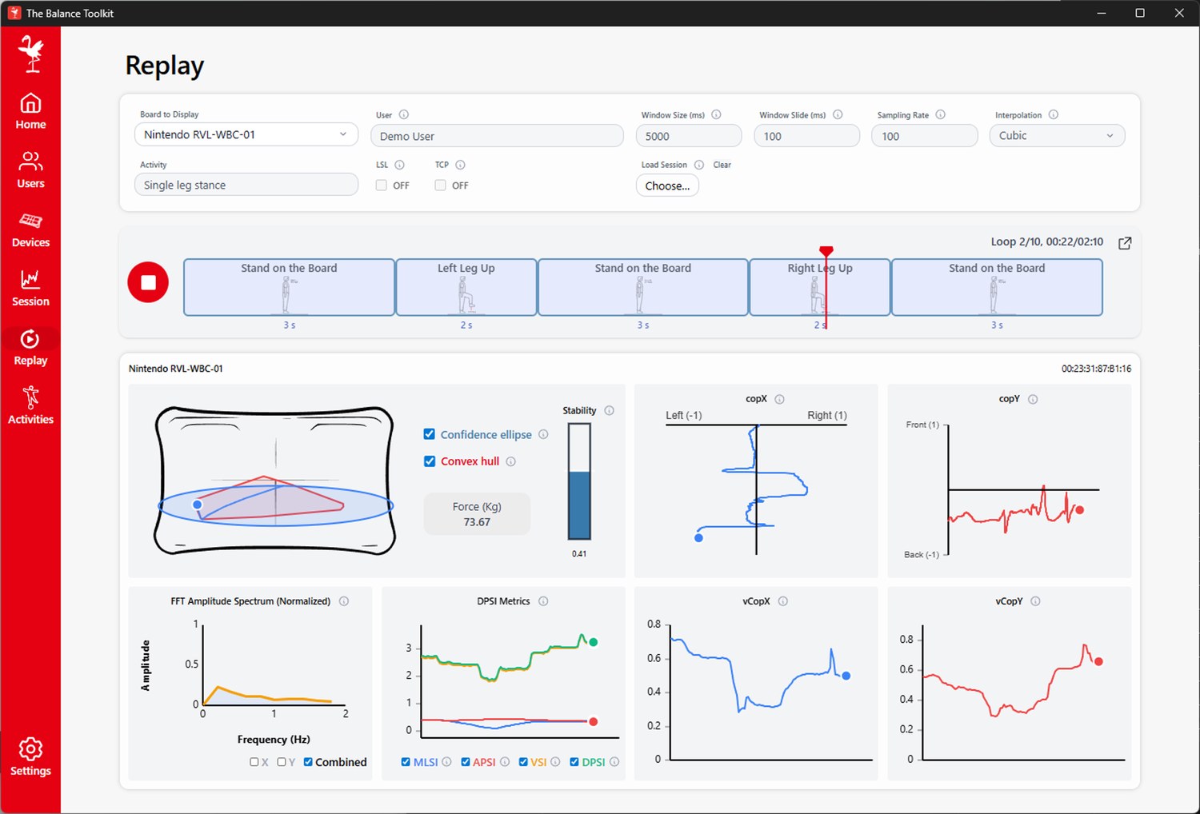The image size is (1200, 814).
Task: Show info icon next to TCP
Action: click(x=460, y=165)
